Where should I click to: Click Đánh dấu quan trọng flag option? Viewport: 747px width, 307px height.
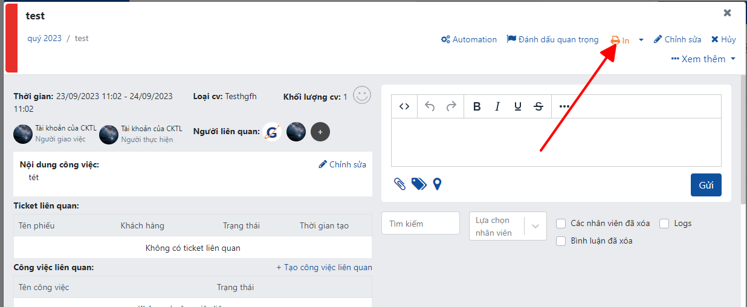tap(552, 40)
